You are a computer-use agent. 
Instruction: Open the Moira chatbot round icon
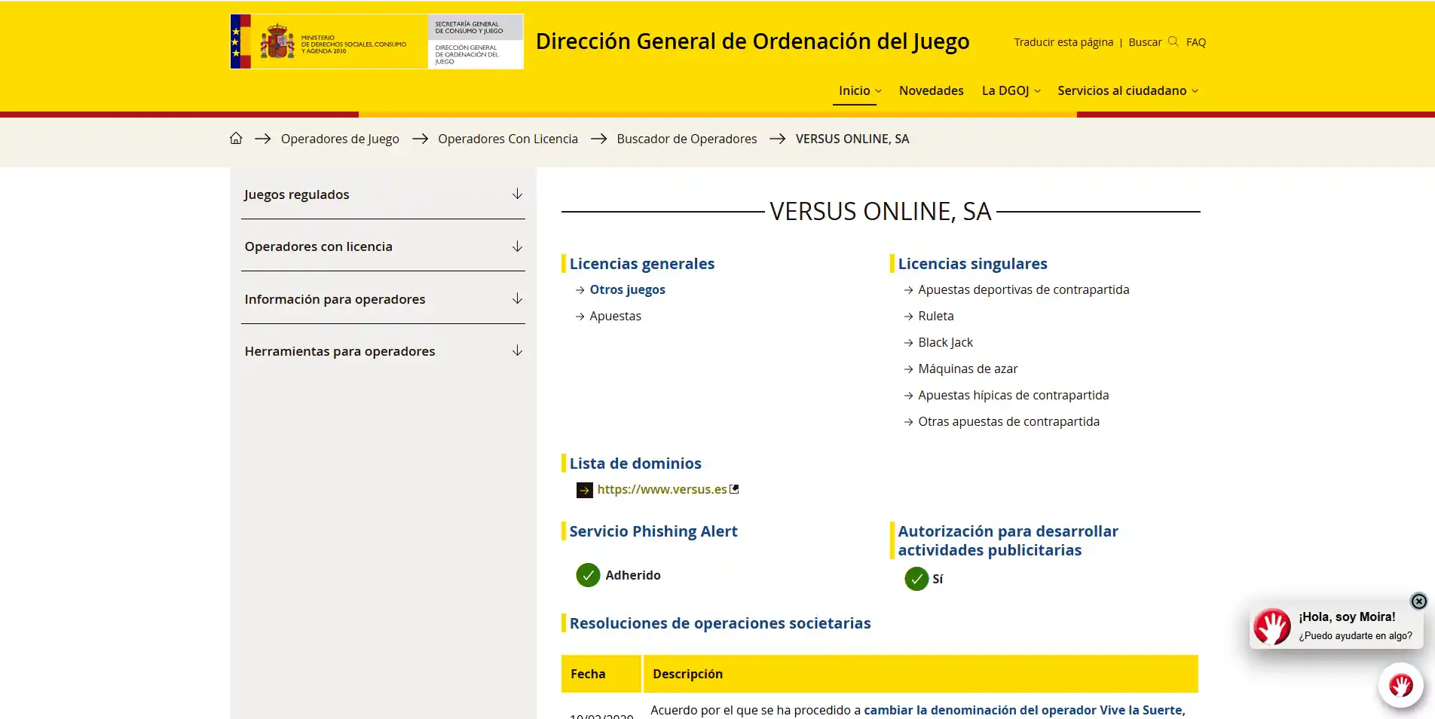click(1400, 685)
